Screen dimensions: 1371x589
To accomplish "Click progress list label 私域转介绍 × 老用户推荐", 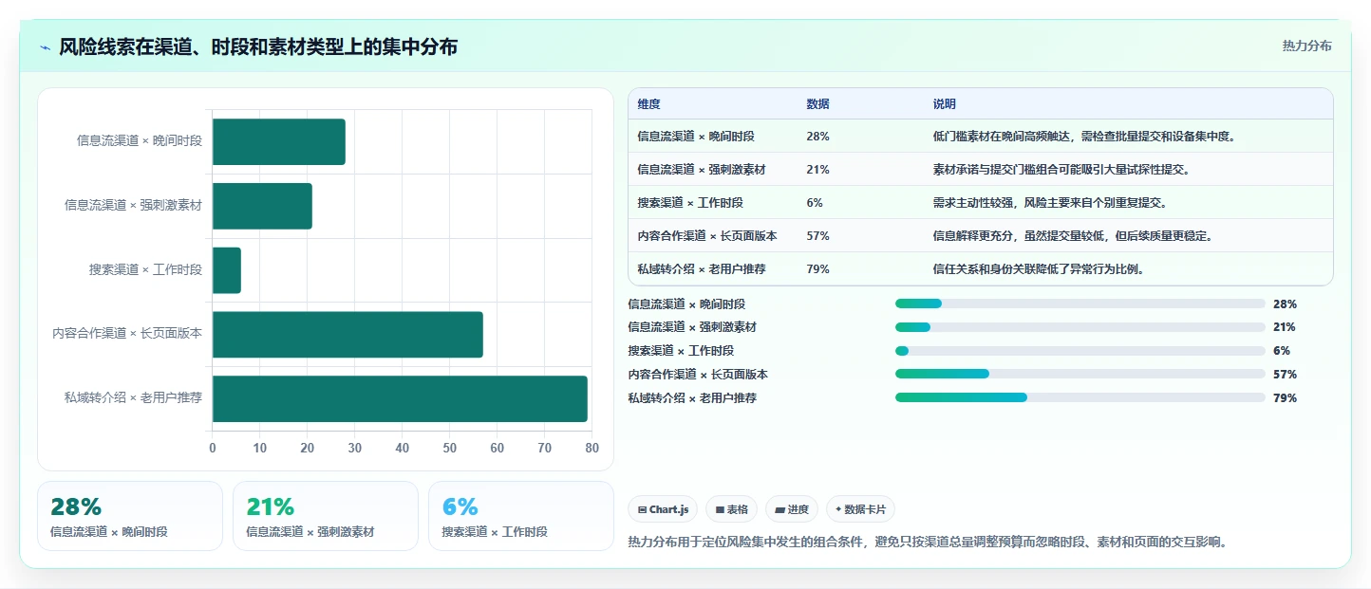I will pyautogui.click(x=692, y=398).
